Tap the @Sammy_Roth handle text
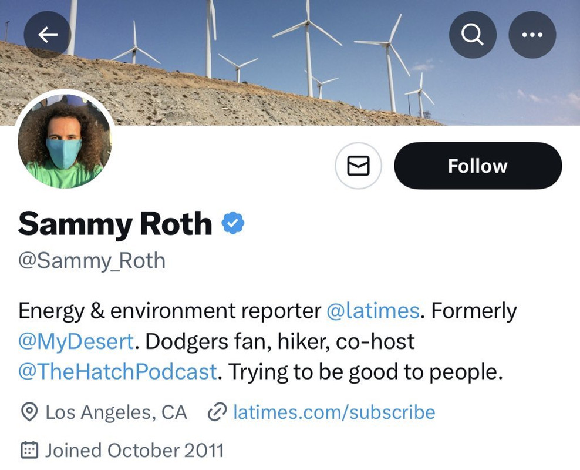Image resolution: width=580 pixels, height=470 pixels. 92,261
